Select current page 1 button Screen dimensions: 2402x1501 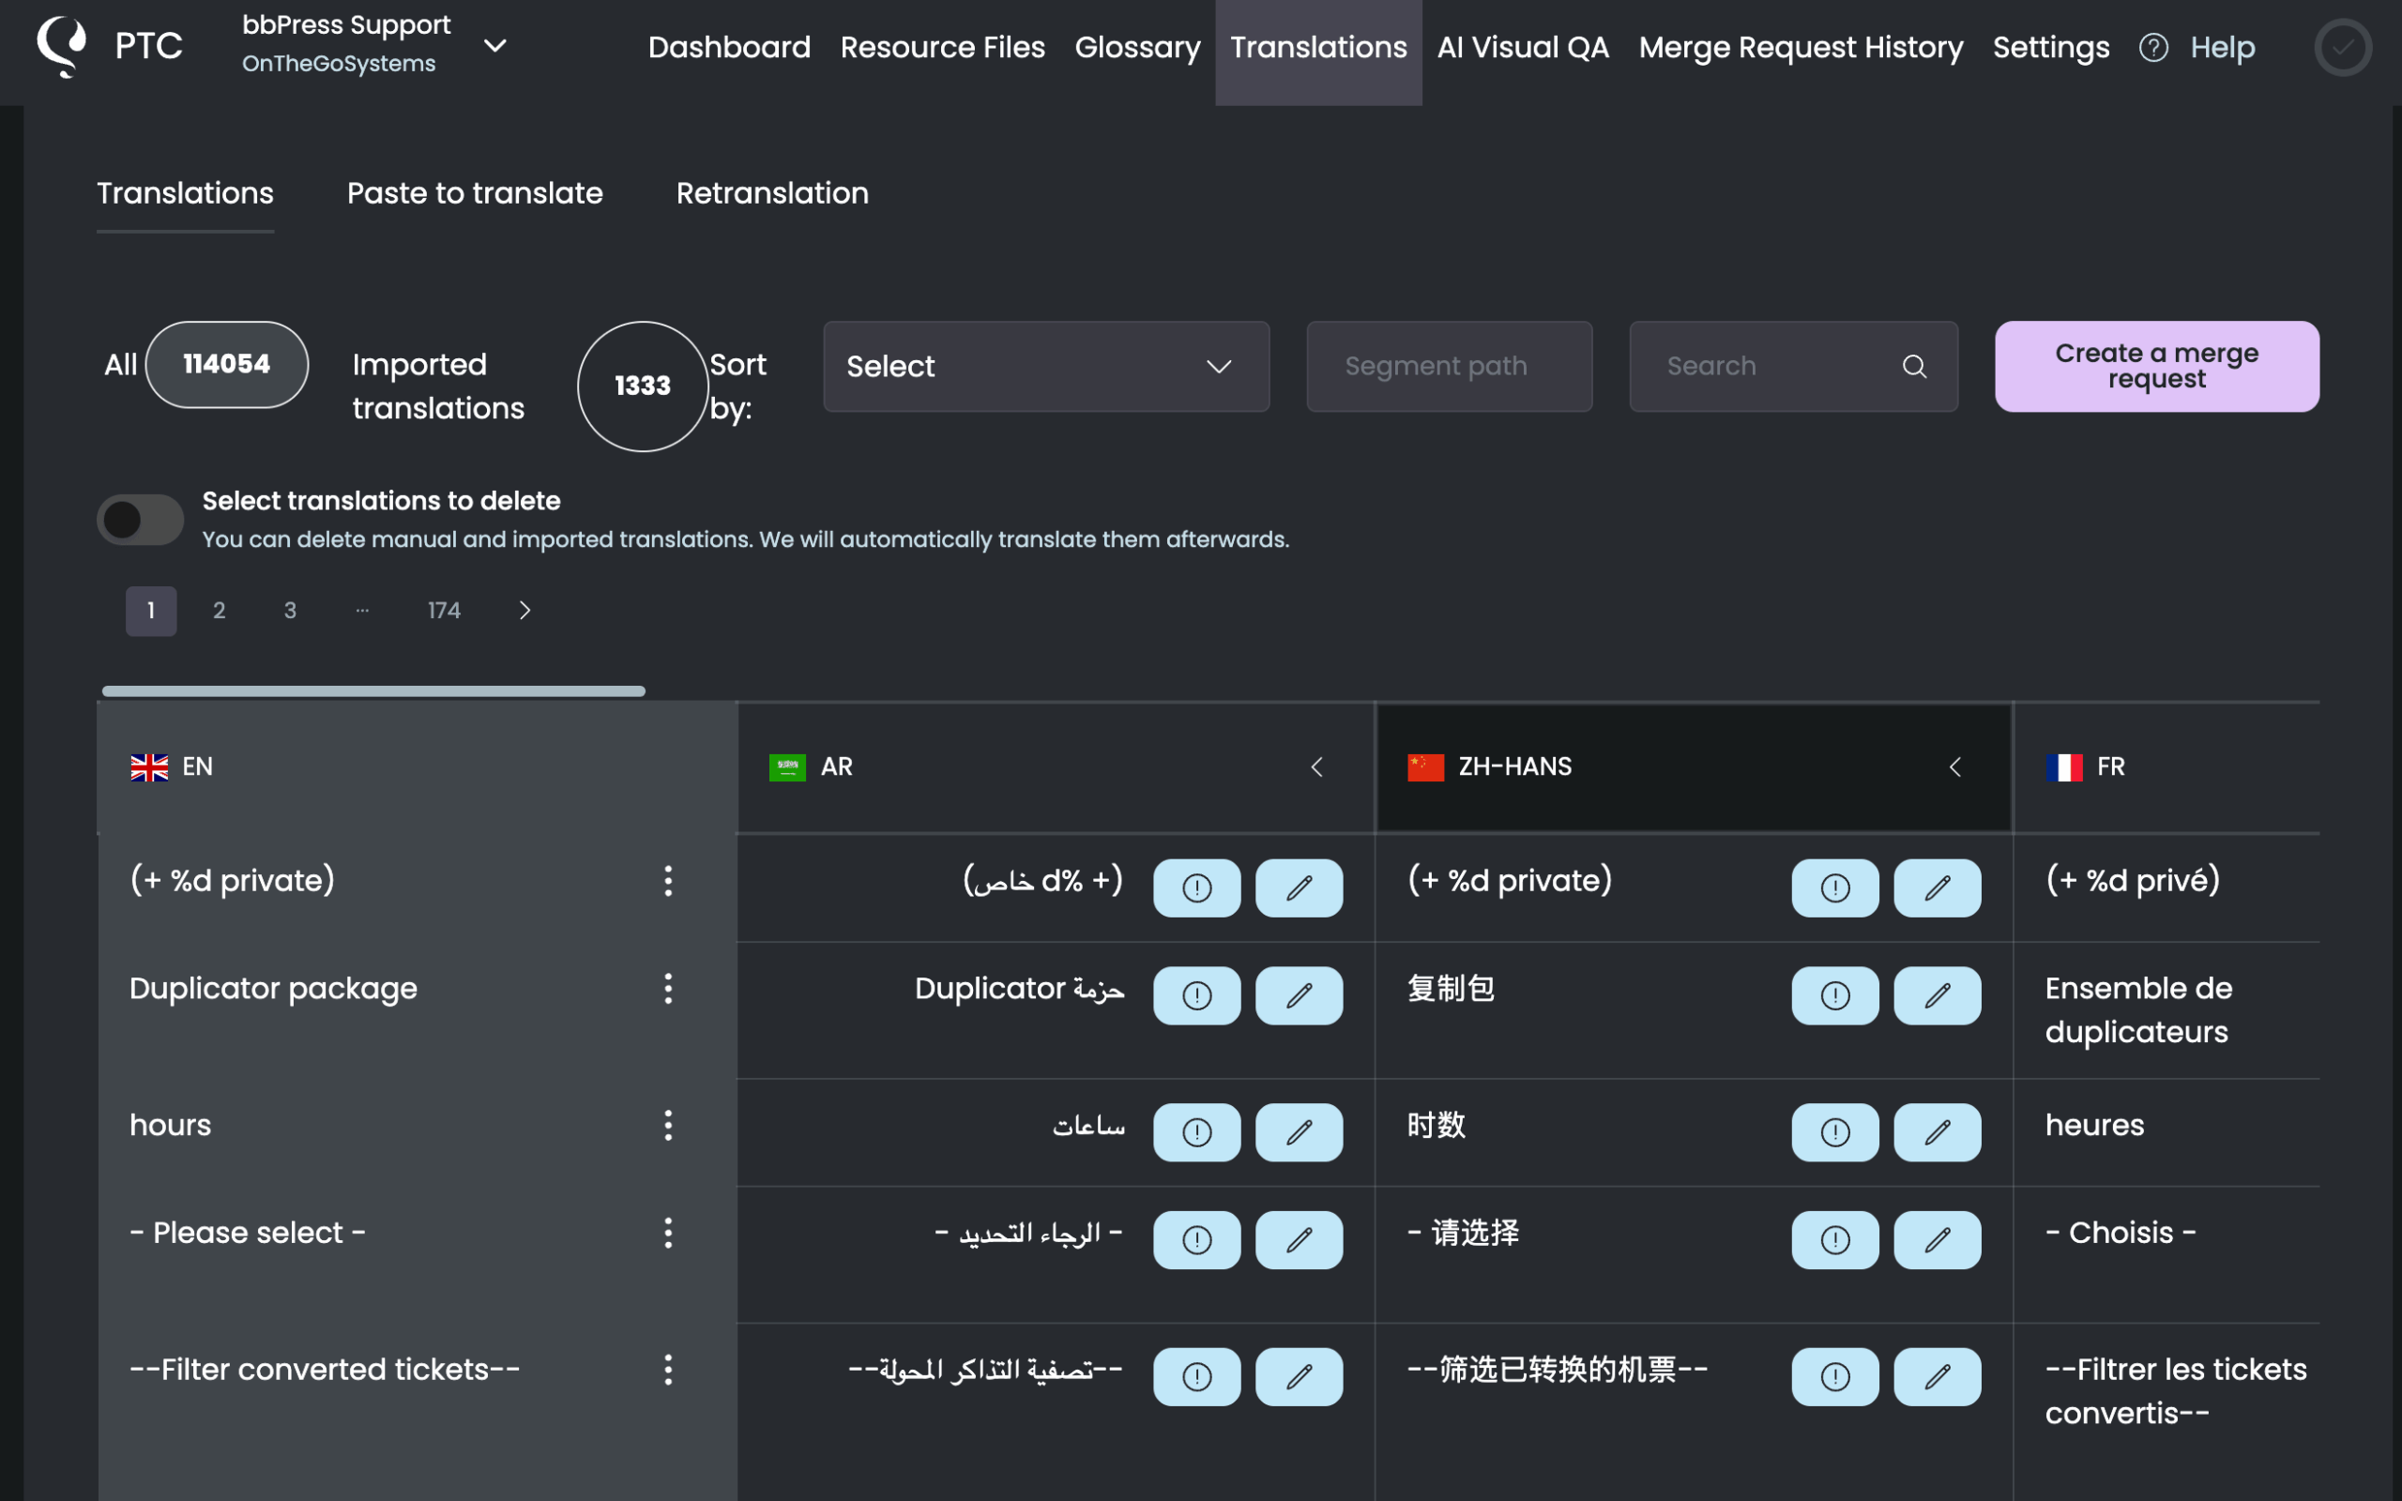pyautogui.click(x=151, y=611)
